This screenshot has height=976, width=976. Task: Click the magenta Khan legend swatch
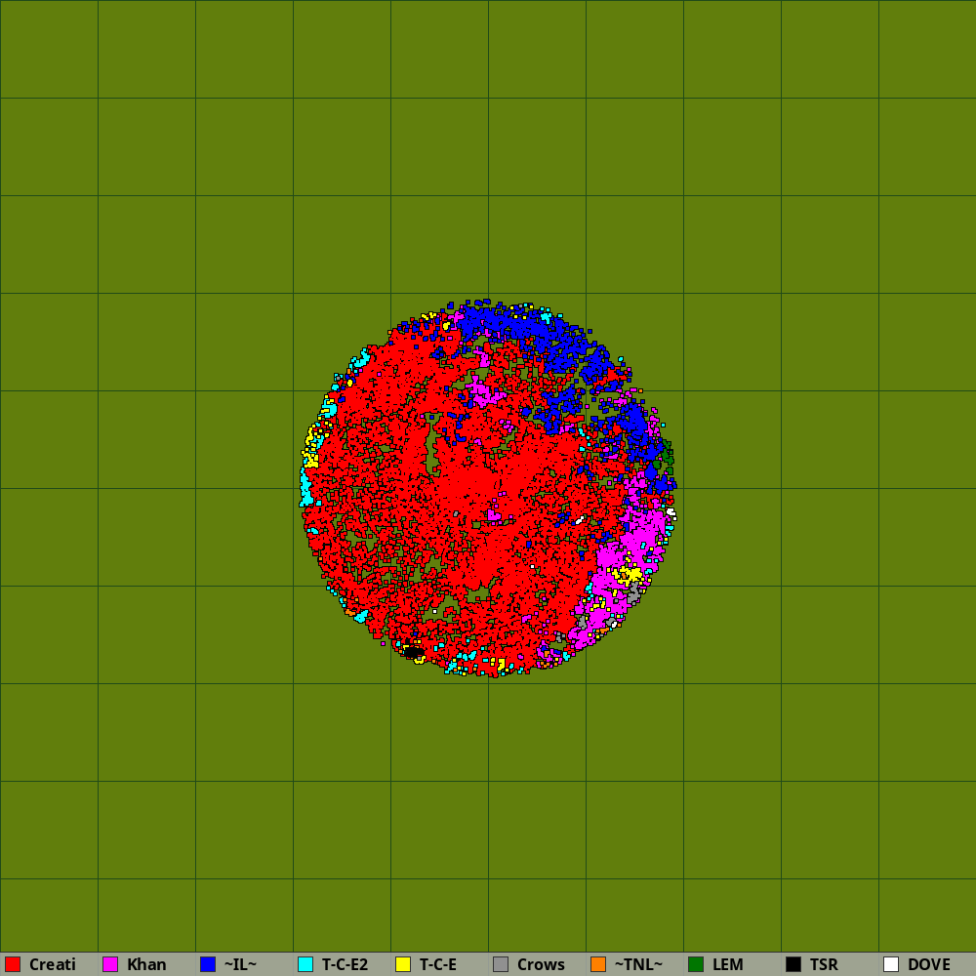click(x=110, y=964)
